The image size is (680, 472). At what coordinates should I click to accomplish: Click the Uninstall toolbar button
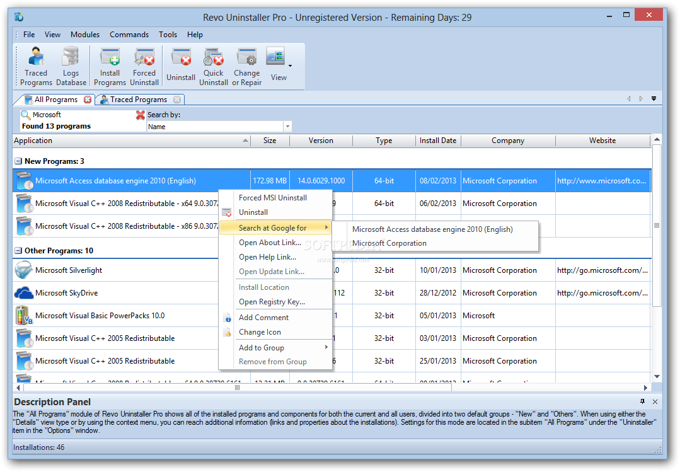coord(181,65)
